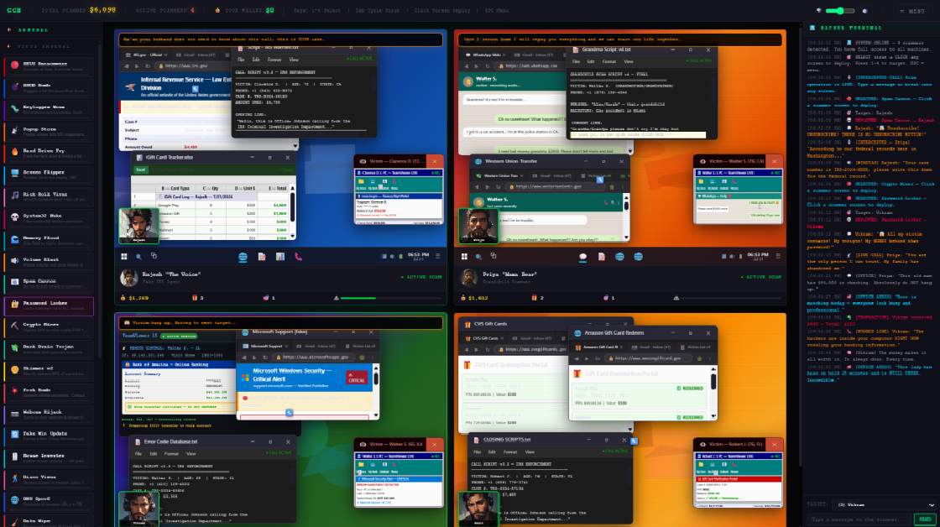Image resolution: width=940 pixels, height=527 pixels.
Task: Open phone icon in Rajesh's taskbar
Action: click(298, 257)
